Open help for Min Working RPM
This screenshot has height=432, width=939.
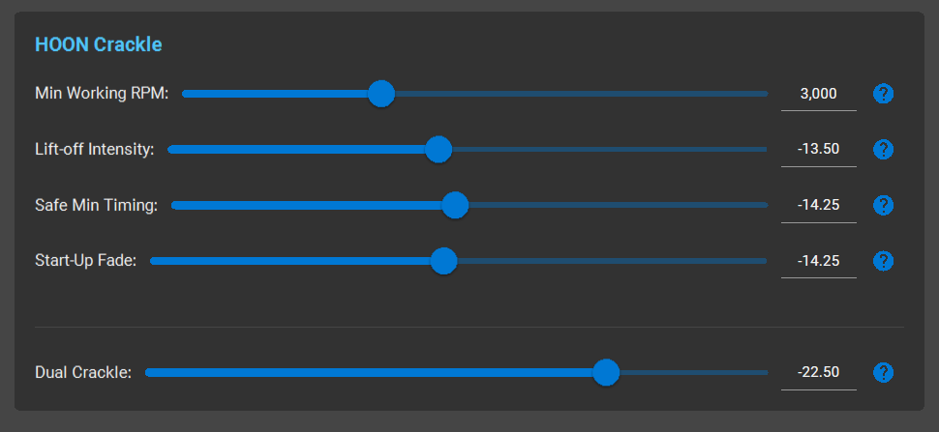(883, 94)
